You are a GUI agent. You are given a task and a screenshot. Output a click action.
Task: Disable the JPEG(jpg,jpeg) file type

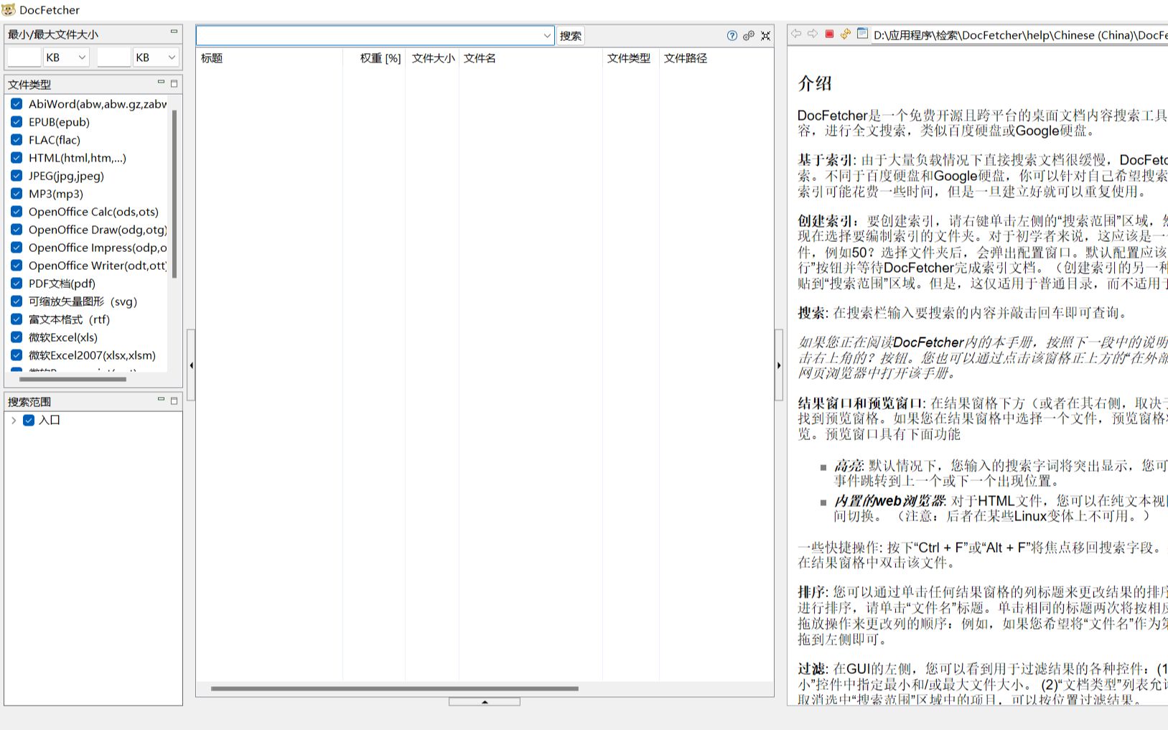pyautogui.click(x=17, y=176)
